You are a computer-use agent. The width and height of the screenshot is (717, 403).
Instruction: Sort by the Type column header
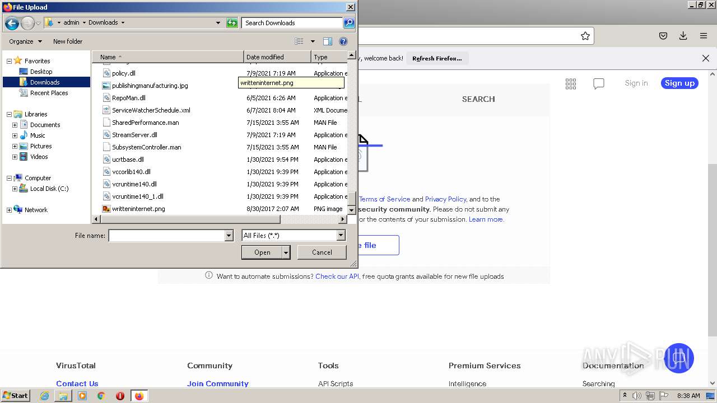coord(329,57)
